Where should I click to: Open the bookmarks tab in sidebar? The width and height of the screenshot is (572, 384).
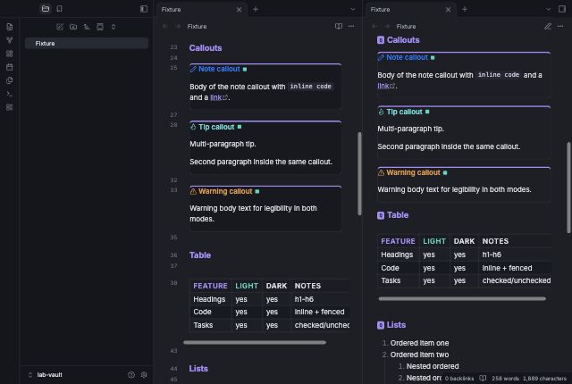[60, 9]
